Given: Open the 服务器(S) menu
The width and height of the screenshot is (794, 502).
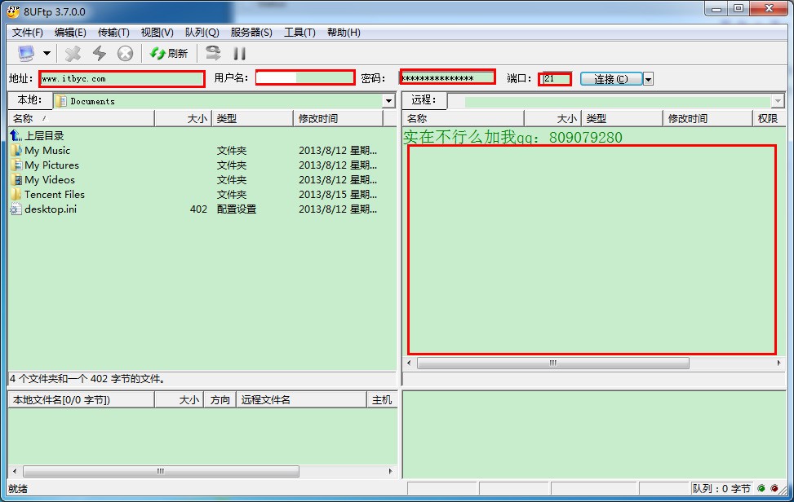Looking at the screenshot, I should coord(251,33).
